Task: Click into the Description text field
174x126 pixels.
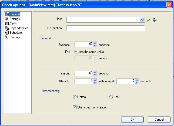Action: [x=106, y=28]
